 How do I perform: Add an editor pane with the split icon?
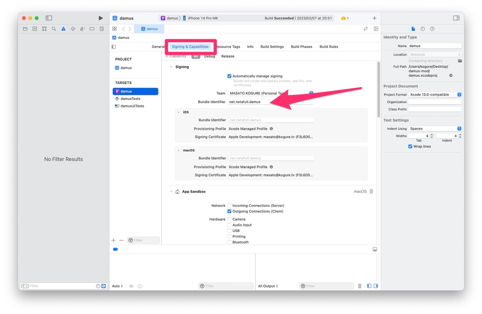[x=376, y=29]
